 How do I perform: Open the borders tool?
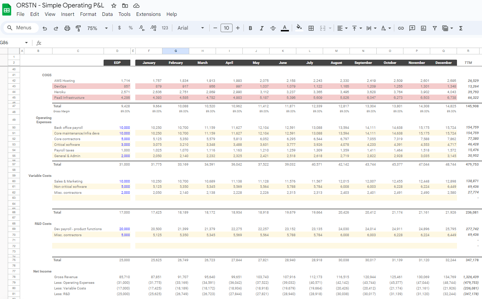(x=311, y=28)
